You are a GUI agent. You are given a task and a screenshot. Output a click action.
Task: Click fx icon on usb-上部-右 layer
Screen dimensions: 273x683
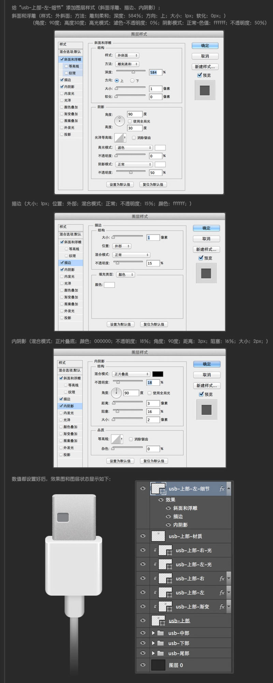(x=222, y=578)
